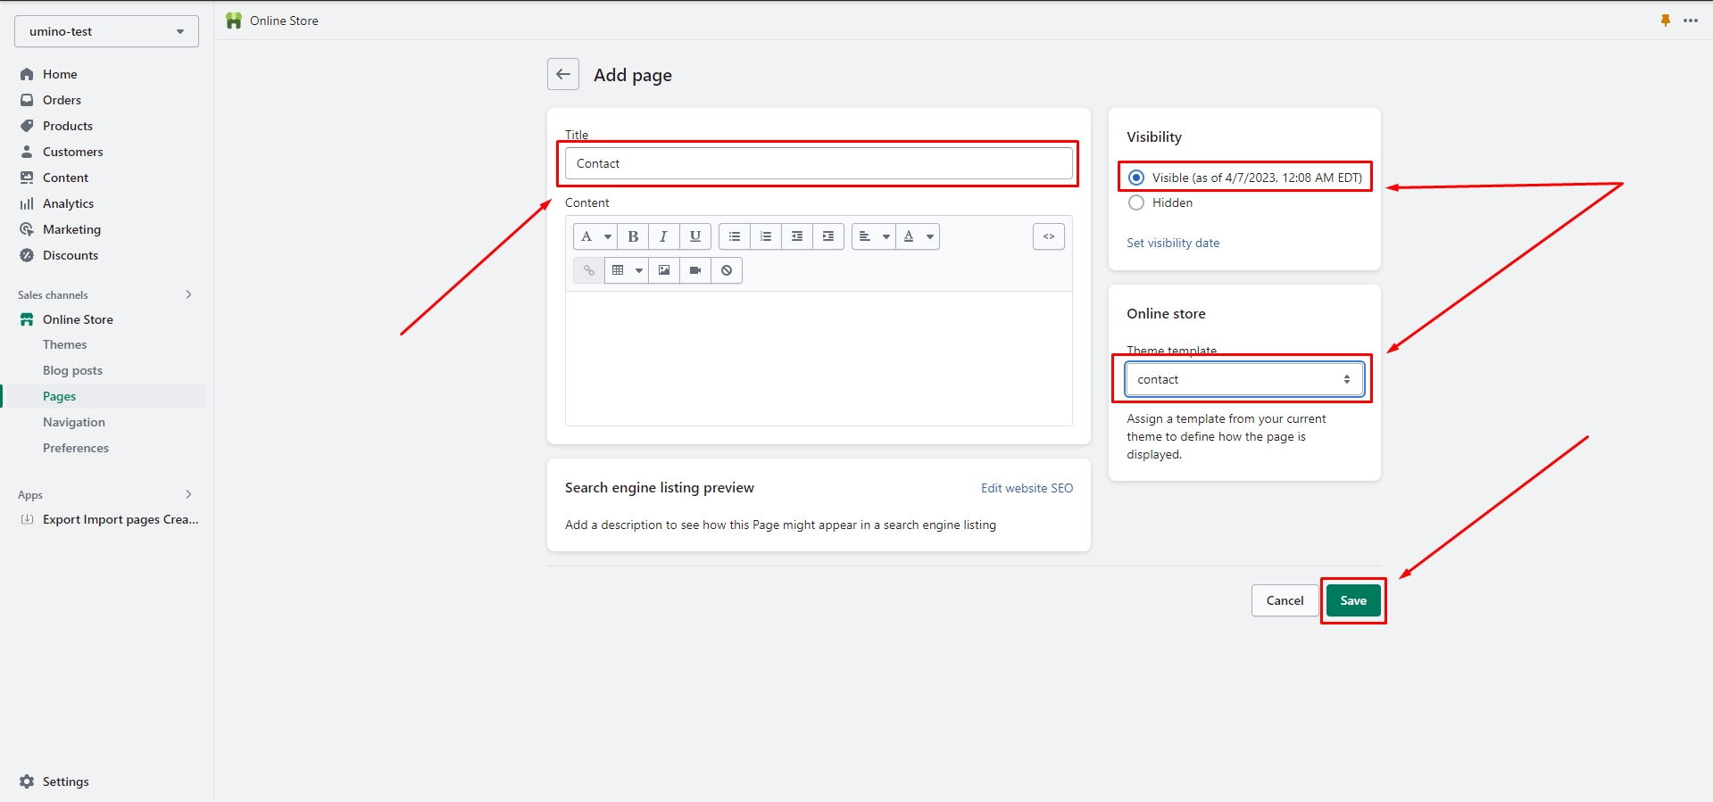Insert a numbered list

(x=765, y=236)
